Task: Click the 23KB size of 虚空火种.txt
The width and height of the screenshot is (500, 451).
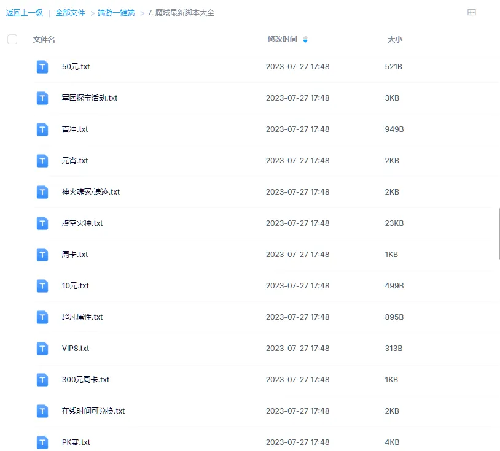Action: click(x=394, y=223)
